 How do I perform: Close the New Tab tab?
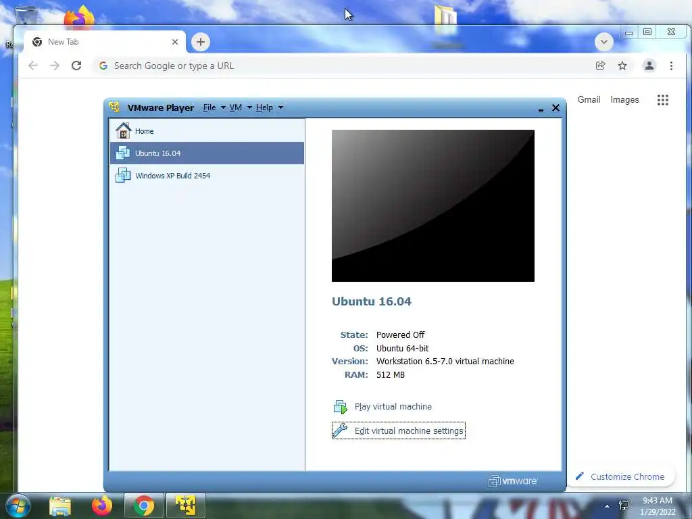click(175, 42)
